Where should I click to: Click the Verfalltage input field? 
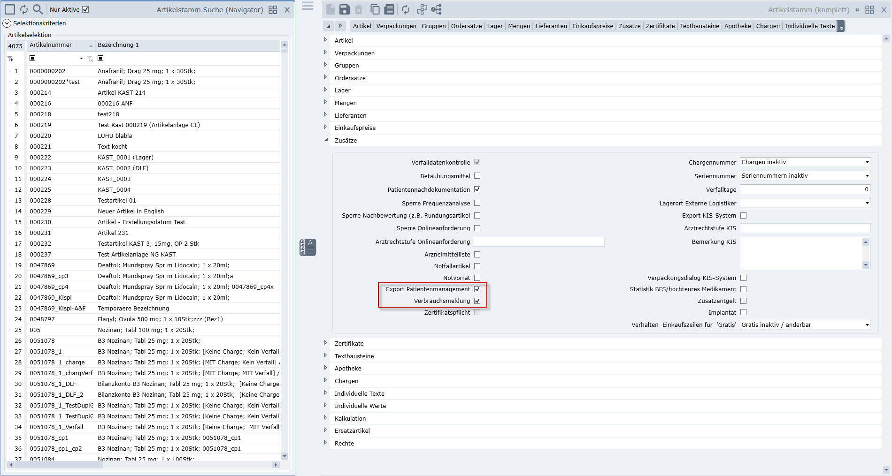805,189
